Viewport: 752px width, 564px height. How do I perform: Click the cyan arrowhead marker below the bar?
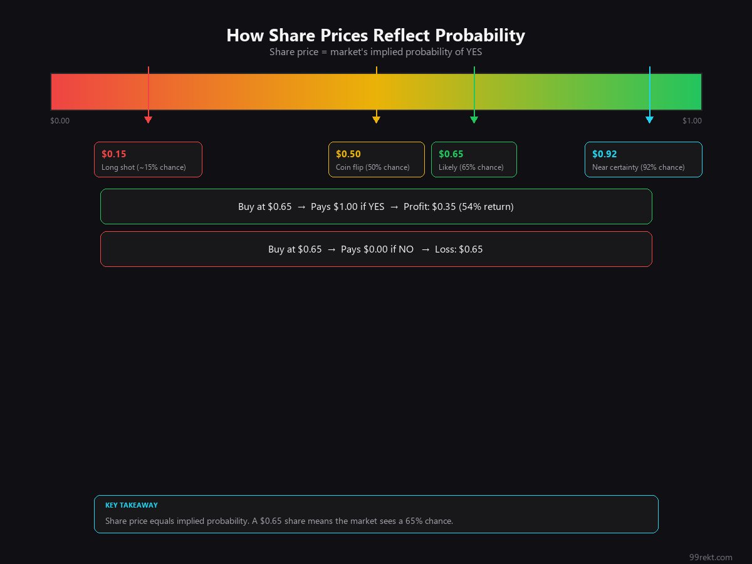(x=649, y=120)
